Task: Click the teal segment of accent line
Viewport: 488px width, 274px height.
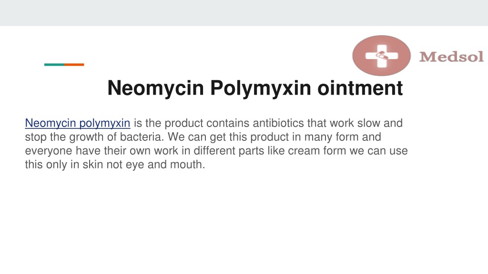Action: pos(54,65)
